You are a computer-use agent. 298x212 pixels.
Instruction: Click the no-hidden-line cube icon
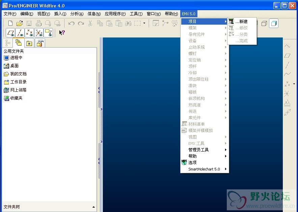[x=264, y=23]
